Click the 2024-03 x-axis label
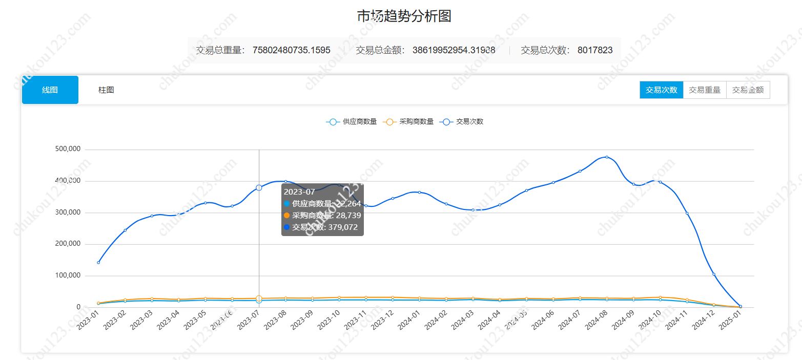 [462, 321]
